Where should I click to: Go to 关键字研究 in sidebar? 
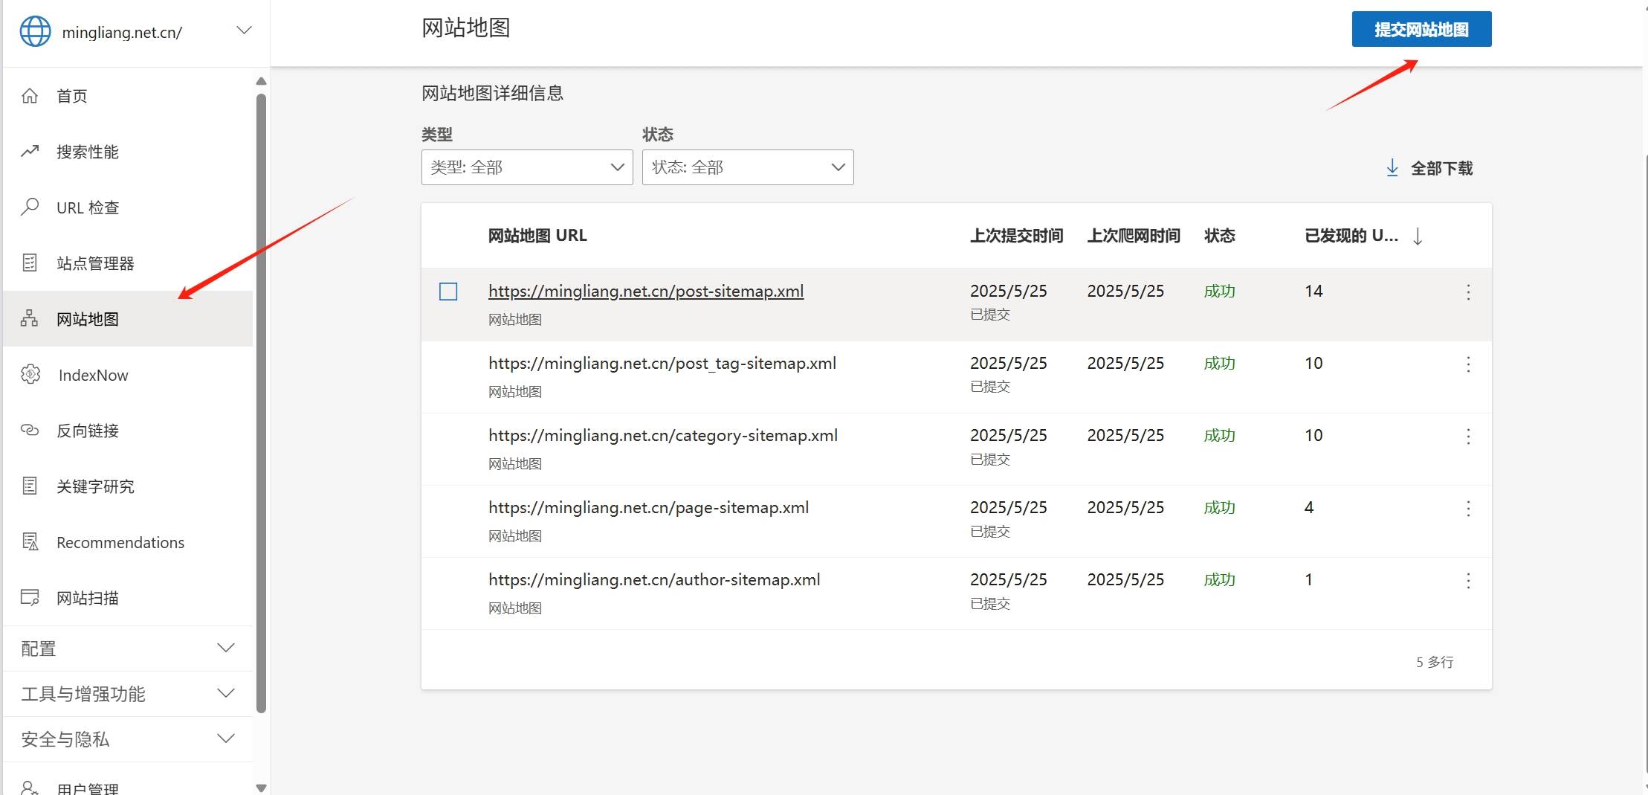[x=95, y=486]
